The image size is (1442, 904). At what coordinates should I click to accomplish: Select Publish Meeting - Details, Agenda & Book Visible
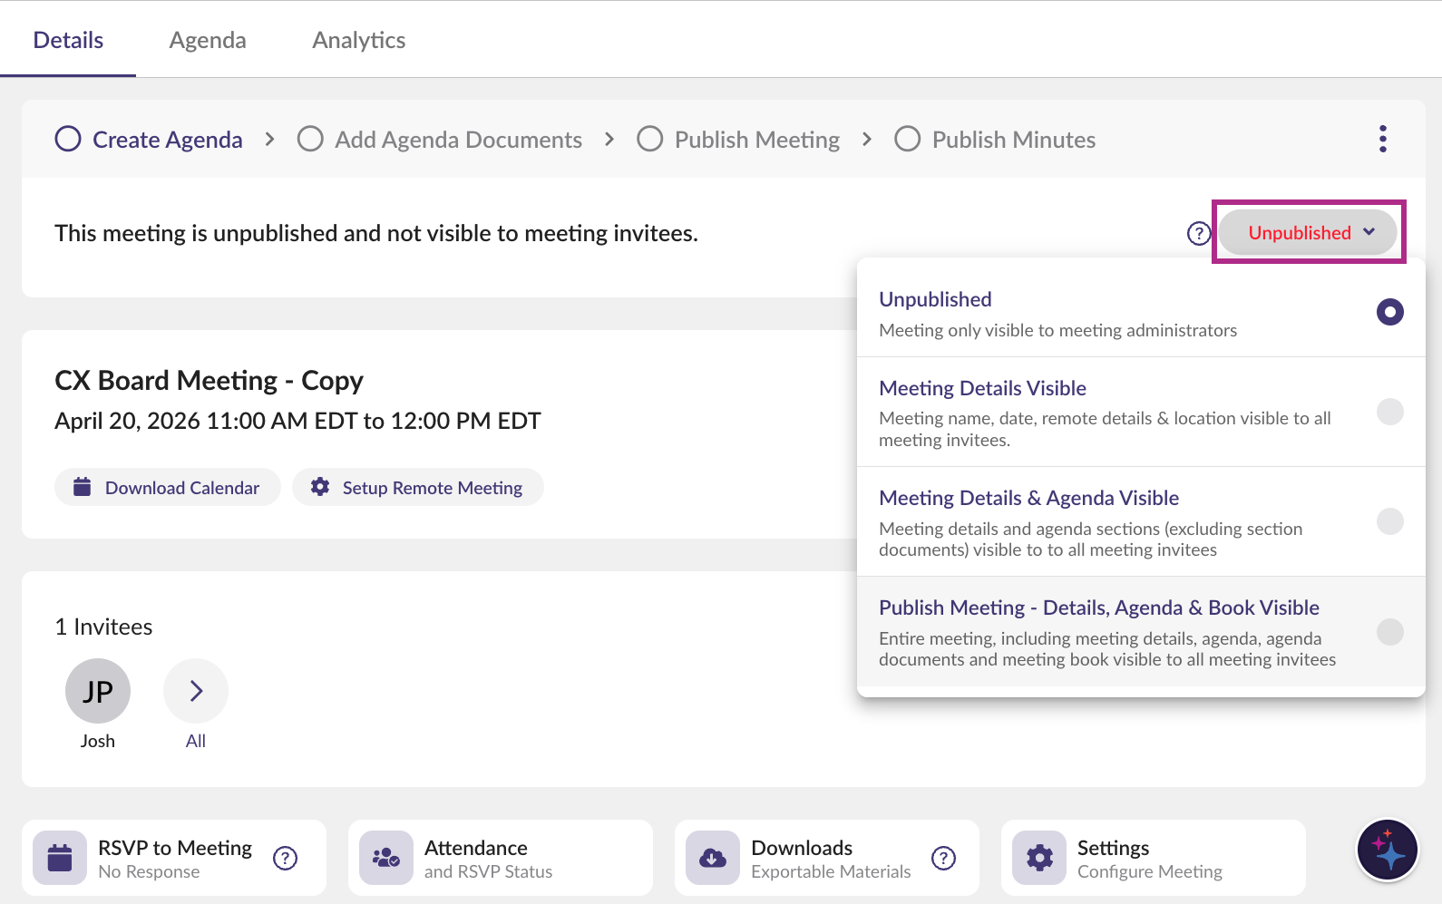coord(1389,631)
